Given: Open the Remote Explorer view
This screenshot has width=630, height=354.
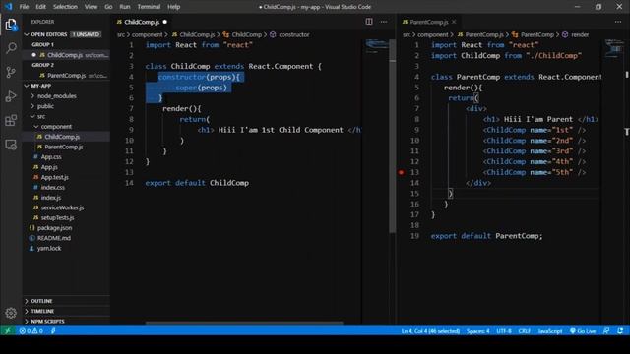Looking at the screenshot, I should pyautogui.click(x=11, y=145).
